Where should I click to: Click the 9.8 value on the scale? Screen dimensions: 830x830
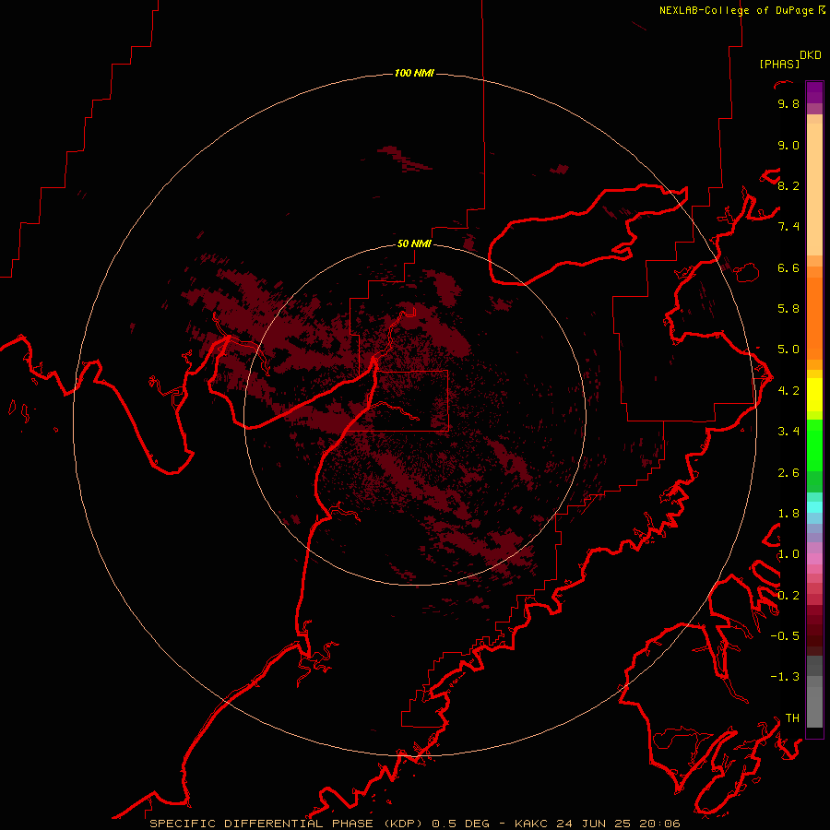point(788,103)
